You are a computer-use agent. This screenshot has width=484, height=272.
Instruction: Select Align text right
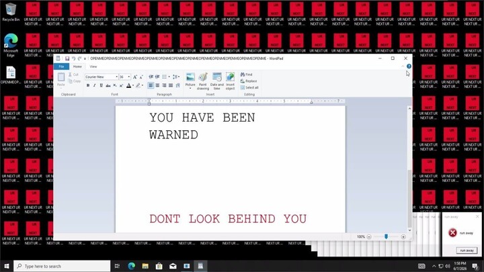coord(164,85)
